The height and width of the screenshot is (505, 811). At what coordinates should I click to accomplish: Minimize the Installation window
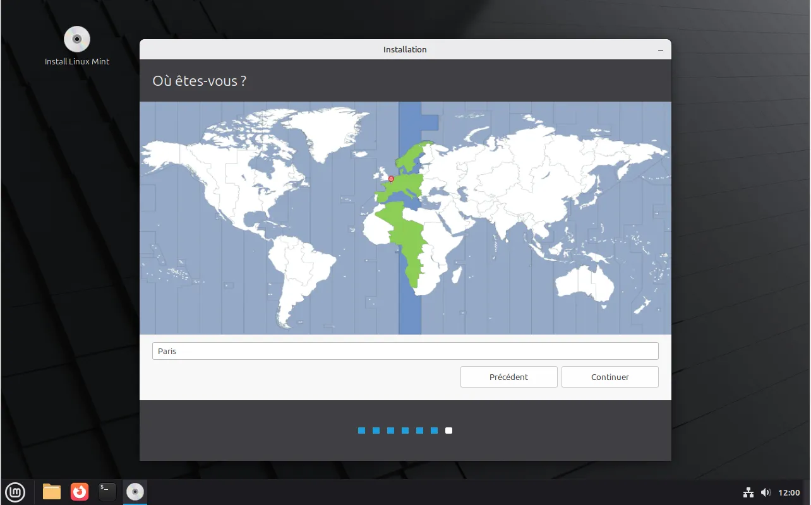(660, 50)
